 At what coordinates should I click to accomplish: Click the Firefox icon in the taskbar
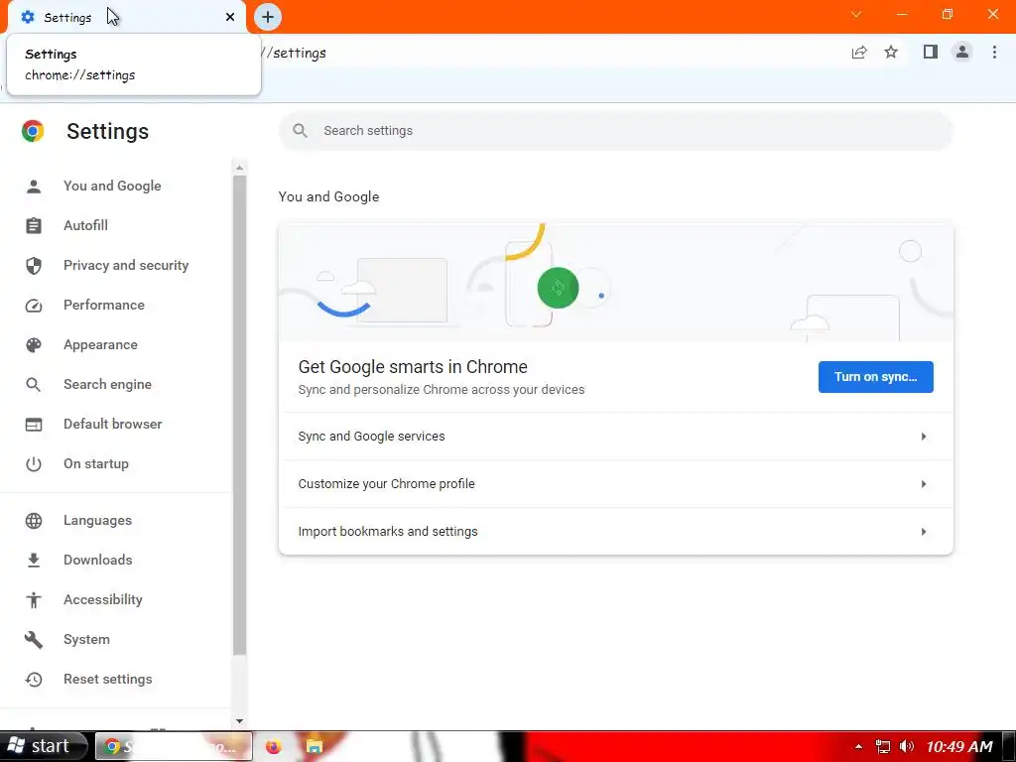tap(274, 747)
